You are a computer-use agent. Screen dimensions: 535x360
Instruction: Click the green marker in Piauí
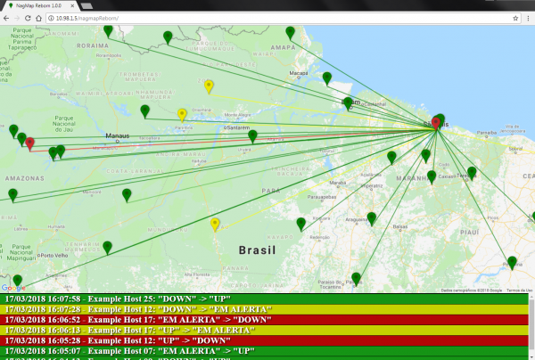[x=512, y=262]
